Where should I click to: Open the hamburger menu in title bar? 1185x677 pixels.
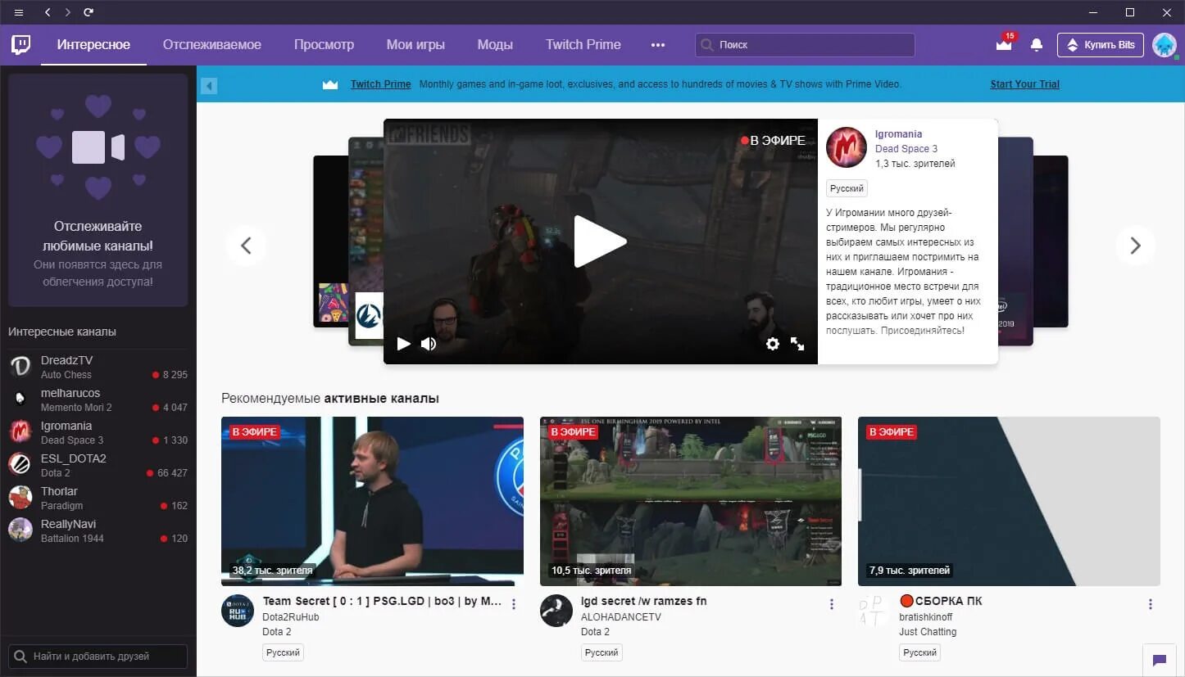19,12
